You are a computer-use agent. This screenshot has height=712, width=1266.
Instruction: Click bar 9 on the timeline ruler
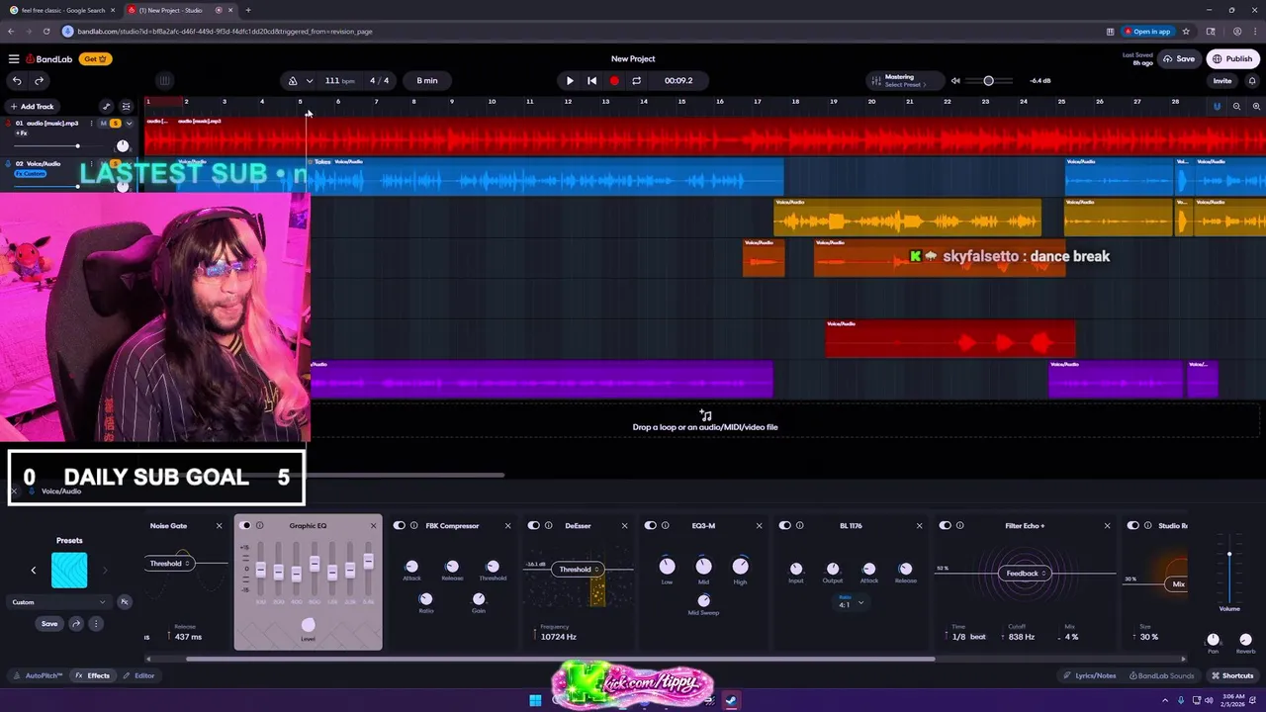click(452, 102)
